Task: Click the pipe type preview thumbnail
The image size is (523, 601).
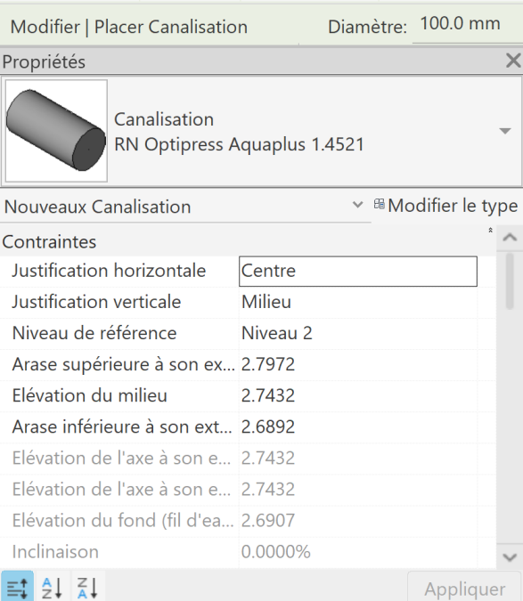Action: 56,131
